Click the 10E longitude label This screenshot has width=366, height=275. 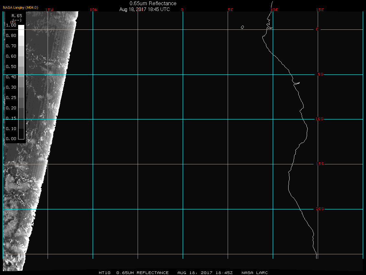click(274, 10)
